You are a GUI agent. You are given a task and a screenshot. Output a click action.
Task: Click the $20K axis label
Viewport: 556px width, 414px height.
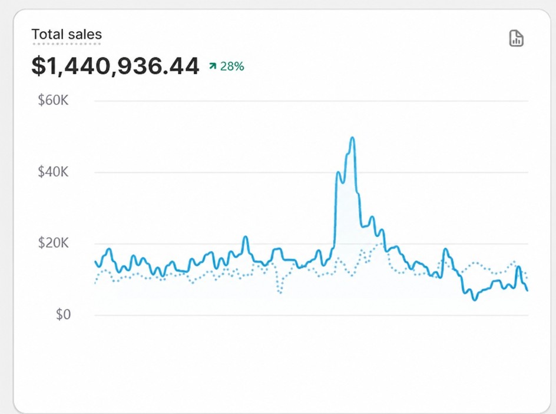click(53, 243)
